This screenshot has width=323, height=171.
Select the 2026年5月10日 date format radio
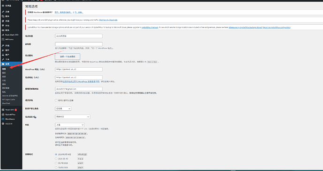(x=56, y=154)
